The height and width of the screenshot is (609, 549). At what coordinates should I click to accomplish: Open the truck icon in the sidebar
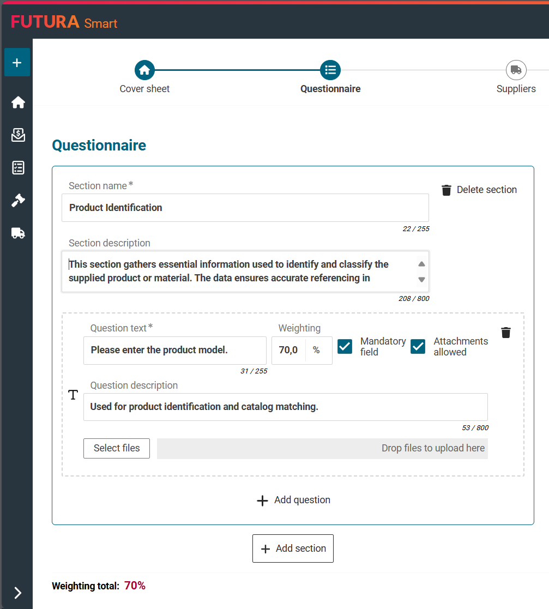point(18,233)
